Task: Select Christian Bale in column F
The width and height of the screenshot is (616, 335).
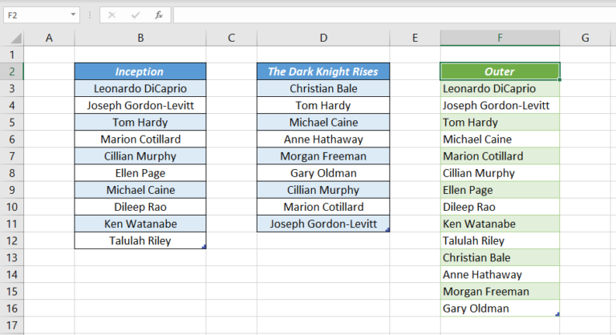Action: coord(500,257)
